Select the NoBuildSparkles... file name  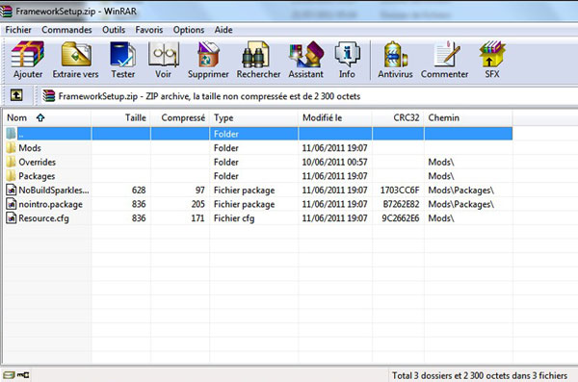54,191
